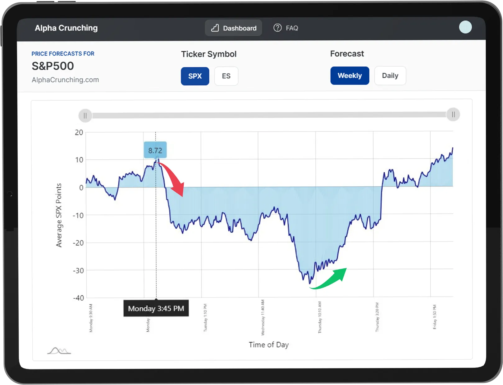Enable the Daily forecast view
Image resolution: width=503 pixels, height=385 pixels.
390,75
